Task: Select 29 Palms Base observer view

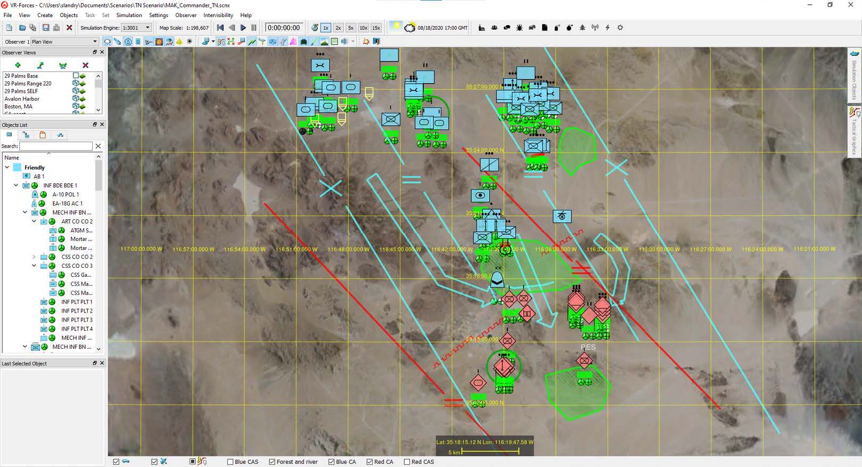Action: tap(21, 76)
